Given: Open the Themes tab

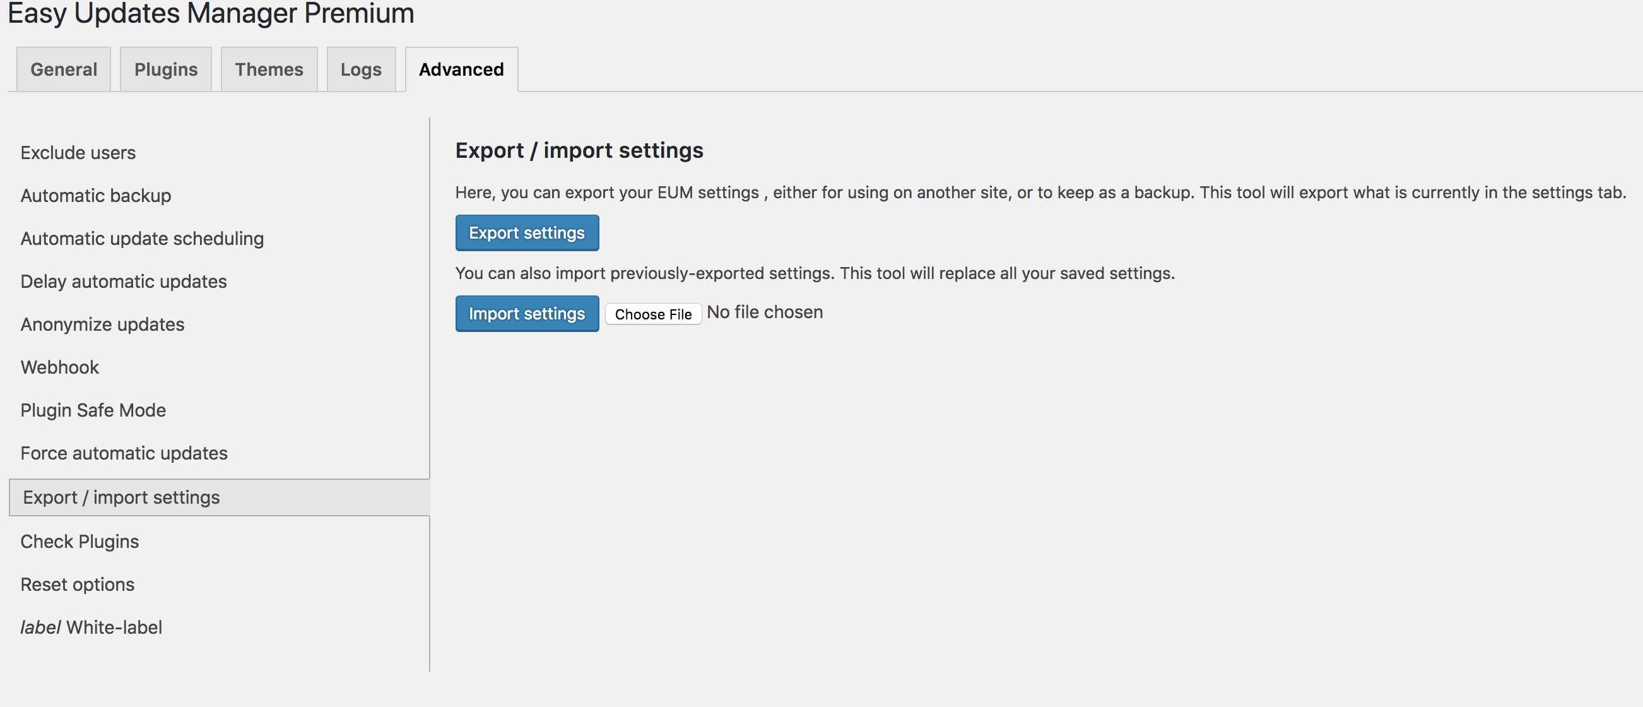Looking at the screenshot, I should point(269,69).
